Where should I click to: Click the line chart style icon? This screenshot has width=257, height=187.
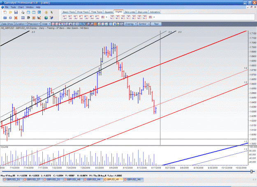pyautogui.click(x=107, y=24)
